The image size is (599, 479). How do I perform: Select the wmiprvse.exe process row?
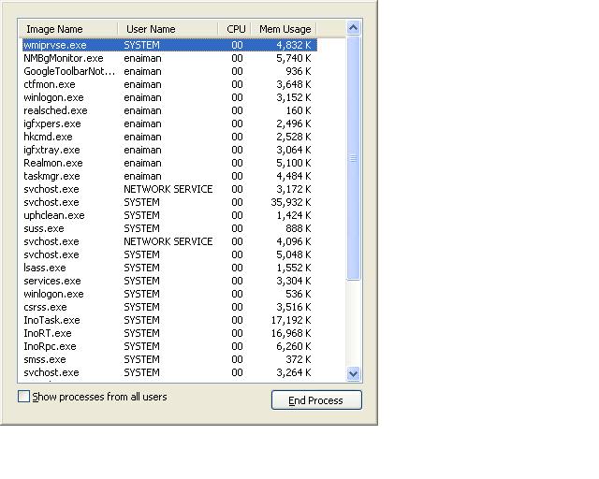coord(54,45)
